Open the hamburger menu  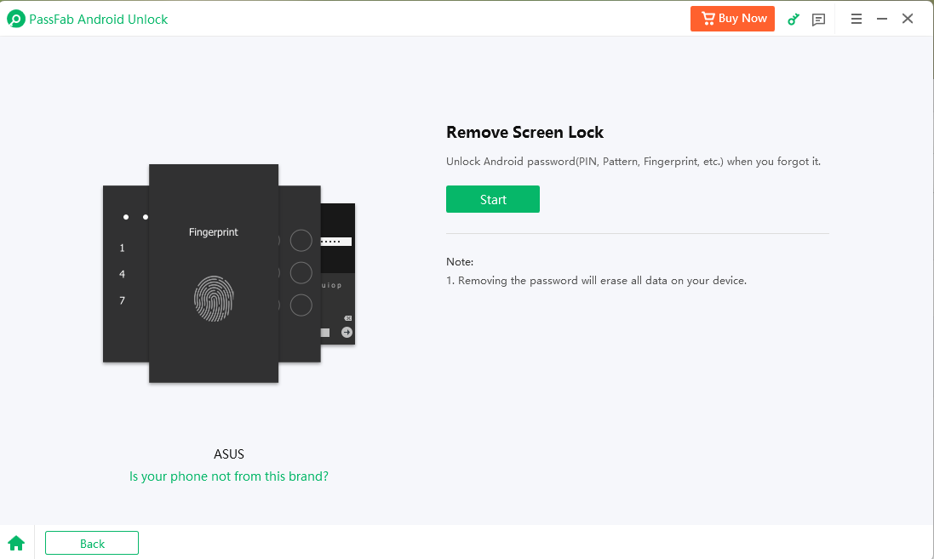coord(857,19)
